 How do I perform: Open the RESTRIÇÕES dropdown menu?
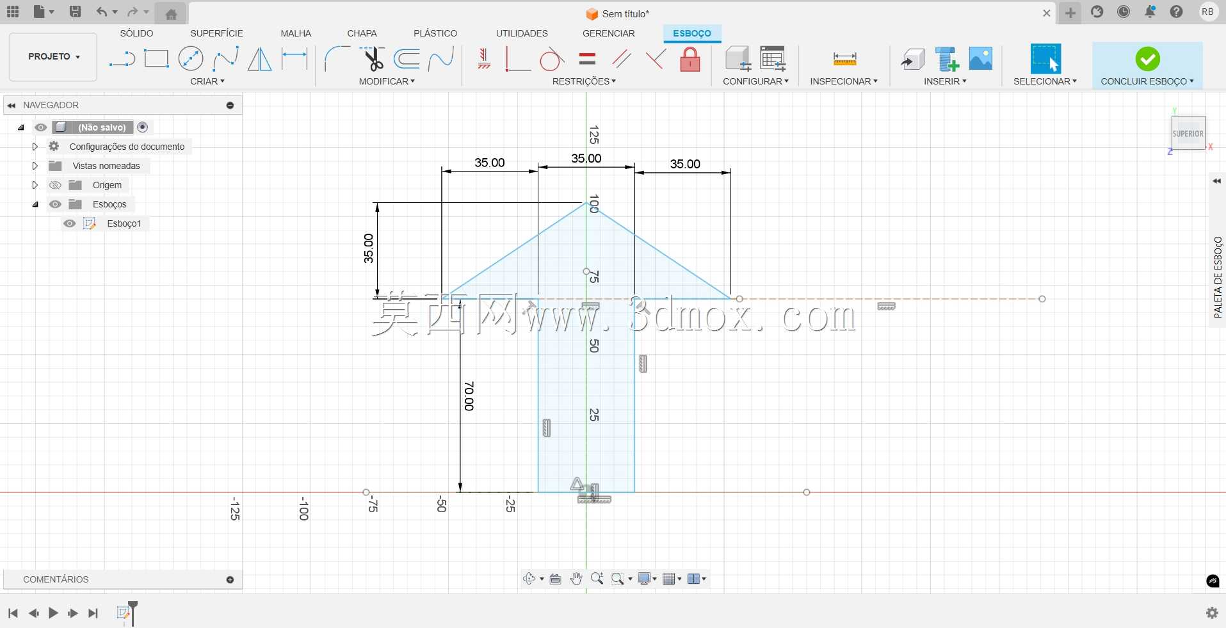(584, 81)
